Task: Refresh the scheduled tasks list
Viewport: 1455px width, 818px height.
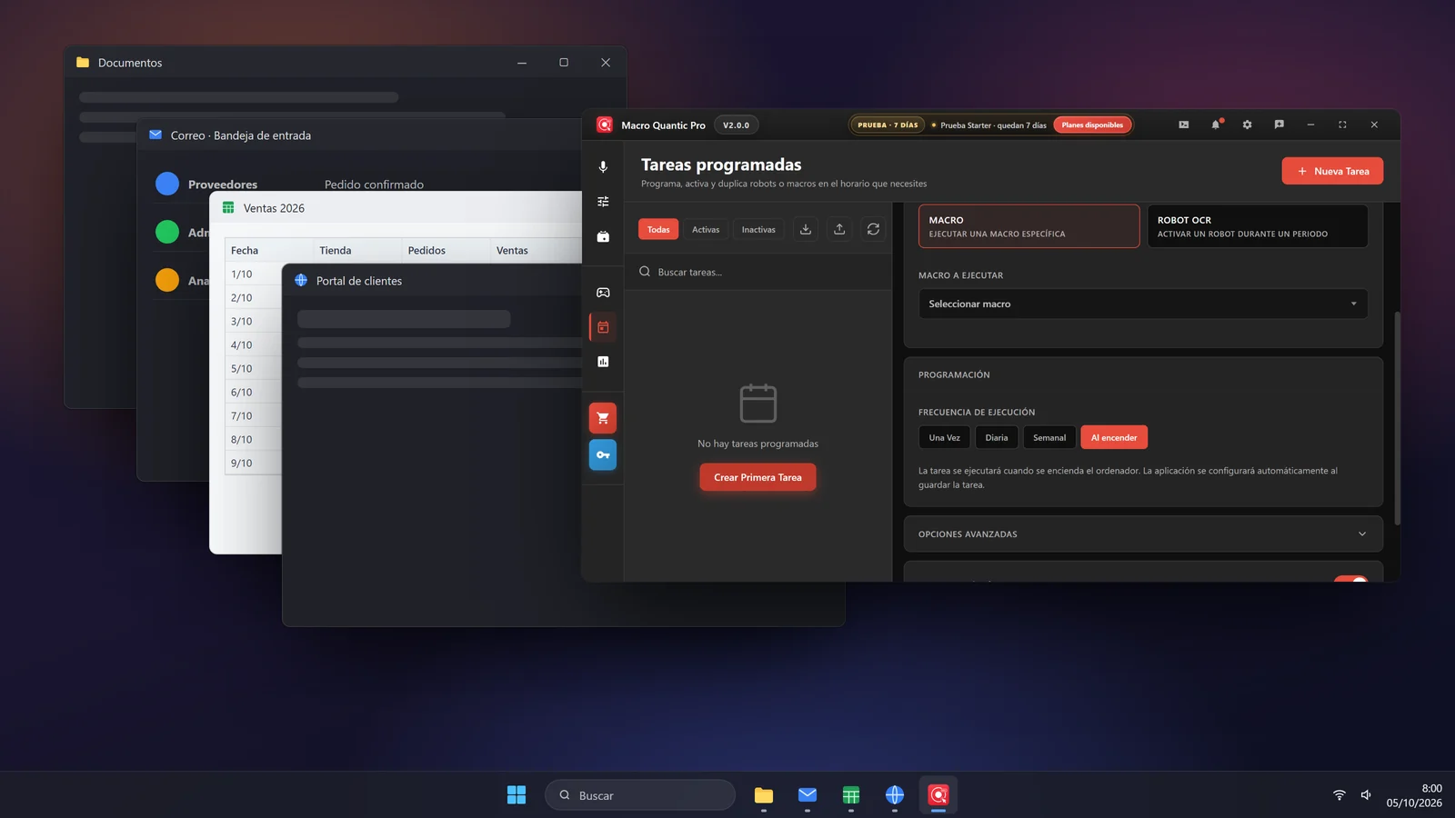Action: [x=873, y=230]
